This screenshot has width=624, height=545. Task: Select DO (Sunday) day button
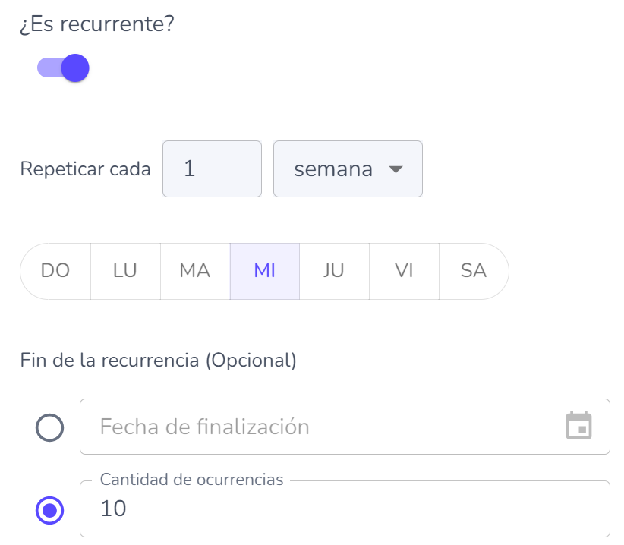click(x=55, y=271)
